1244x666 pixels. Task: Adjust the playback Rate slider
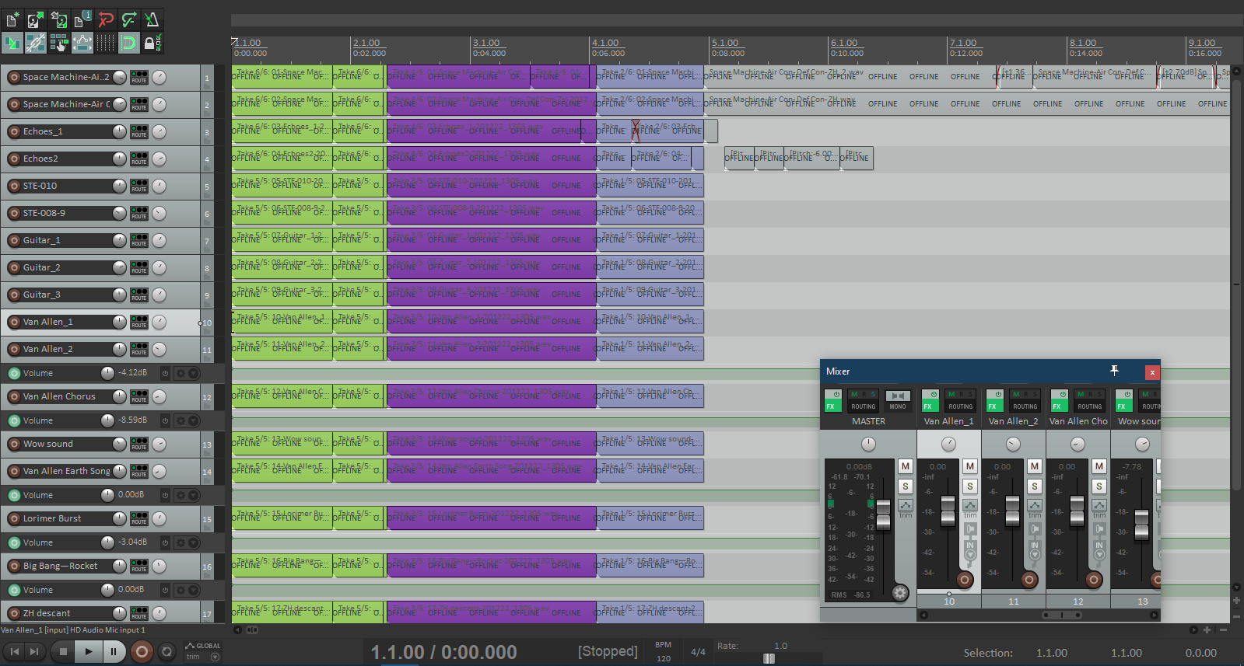[x=769, y=658]
